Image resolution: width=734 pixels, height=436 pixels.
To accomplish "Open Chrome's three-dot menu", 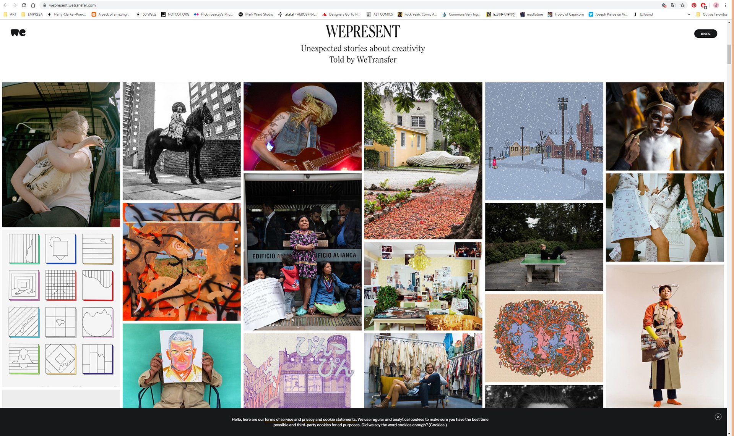I will [725, 5].
